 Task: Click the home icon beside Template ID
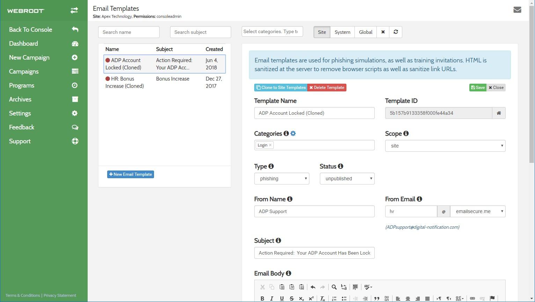pyautogui.click(x=499, y=113)
